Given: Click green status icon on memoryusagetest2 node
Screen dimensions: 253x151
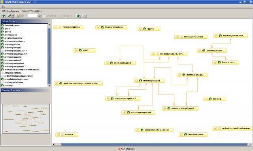Looking at the screenshot, I should [x=112, y=98].
